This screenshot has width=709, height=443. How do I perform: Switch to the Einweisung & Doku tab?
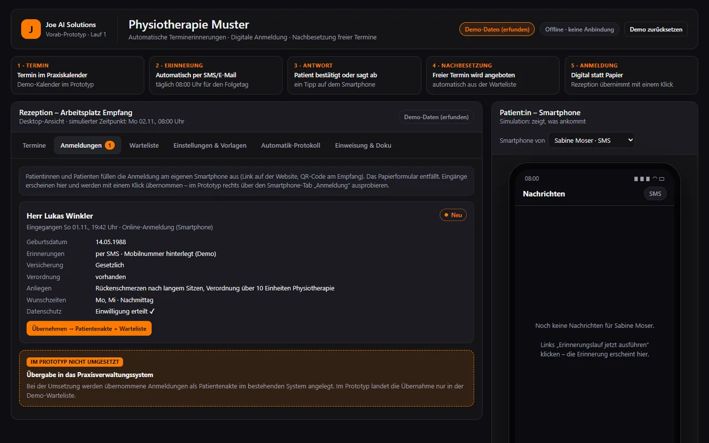click(363, 145)
